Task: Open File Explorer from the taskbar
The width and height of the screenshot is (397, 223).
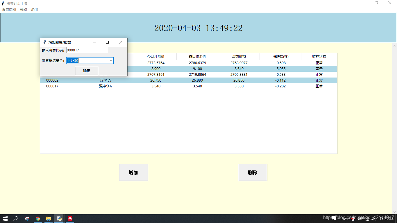Action: pos(49,219)
